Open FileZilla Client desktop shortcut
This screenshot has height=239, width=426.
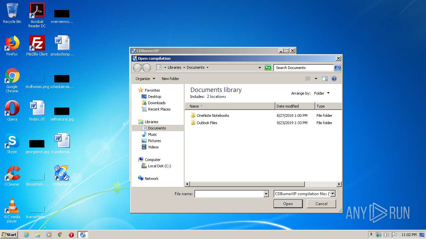37,46
